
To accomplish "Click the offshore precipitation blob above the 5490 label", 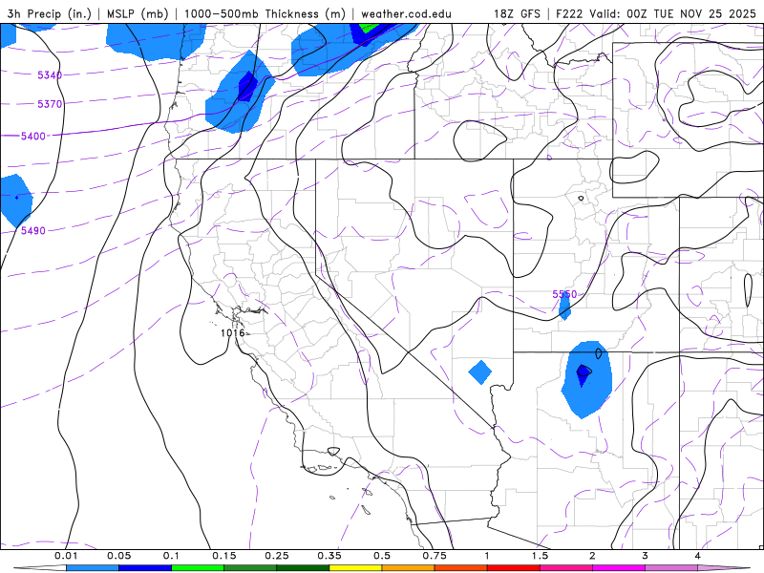I will tap(16, 201).
